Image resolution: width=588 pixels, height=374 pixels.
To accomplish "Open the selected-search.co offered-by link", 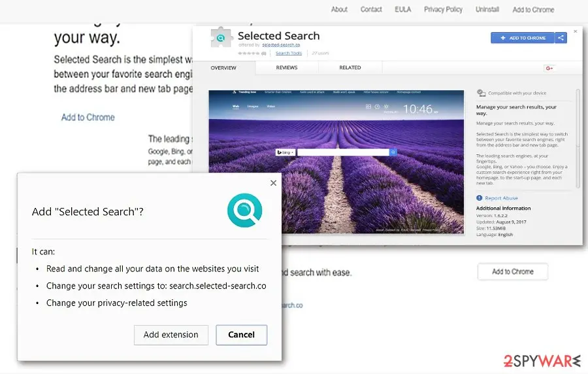I will (281, 44).
